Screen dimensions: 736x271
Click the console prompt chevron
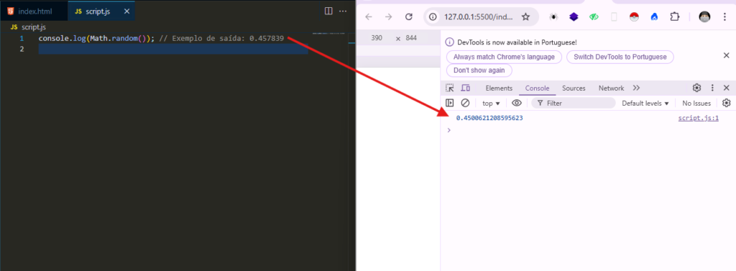pyautogui.click(x=448, y=130)
